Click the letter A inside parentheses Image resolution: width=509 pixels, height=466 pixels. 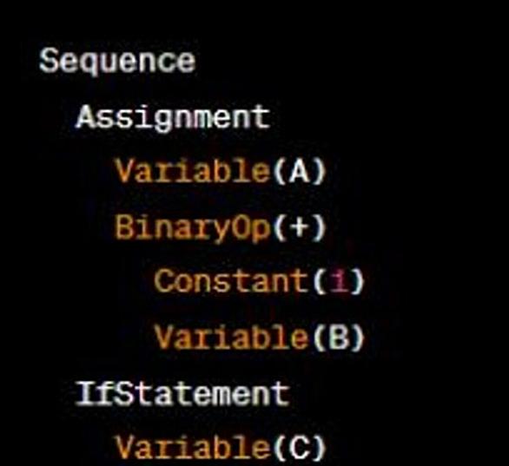(x=300, y=171)
